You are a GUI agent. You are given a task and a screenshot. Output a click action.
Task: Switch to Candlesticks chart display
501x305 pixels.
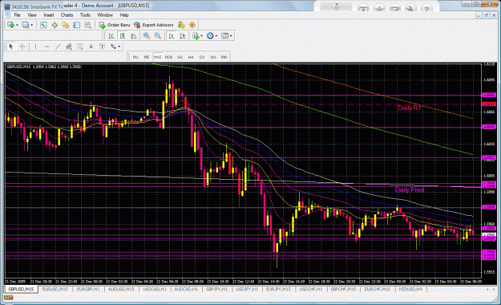coord(123,36)
